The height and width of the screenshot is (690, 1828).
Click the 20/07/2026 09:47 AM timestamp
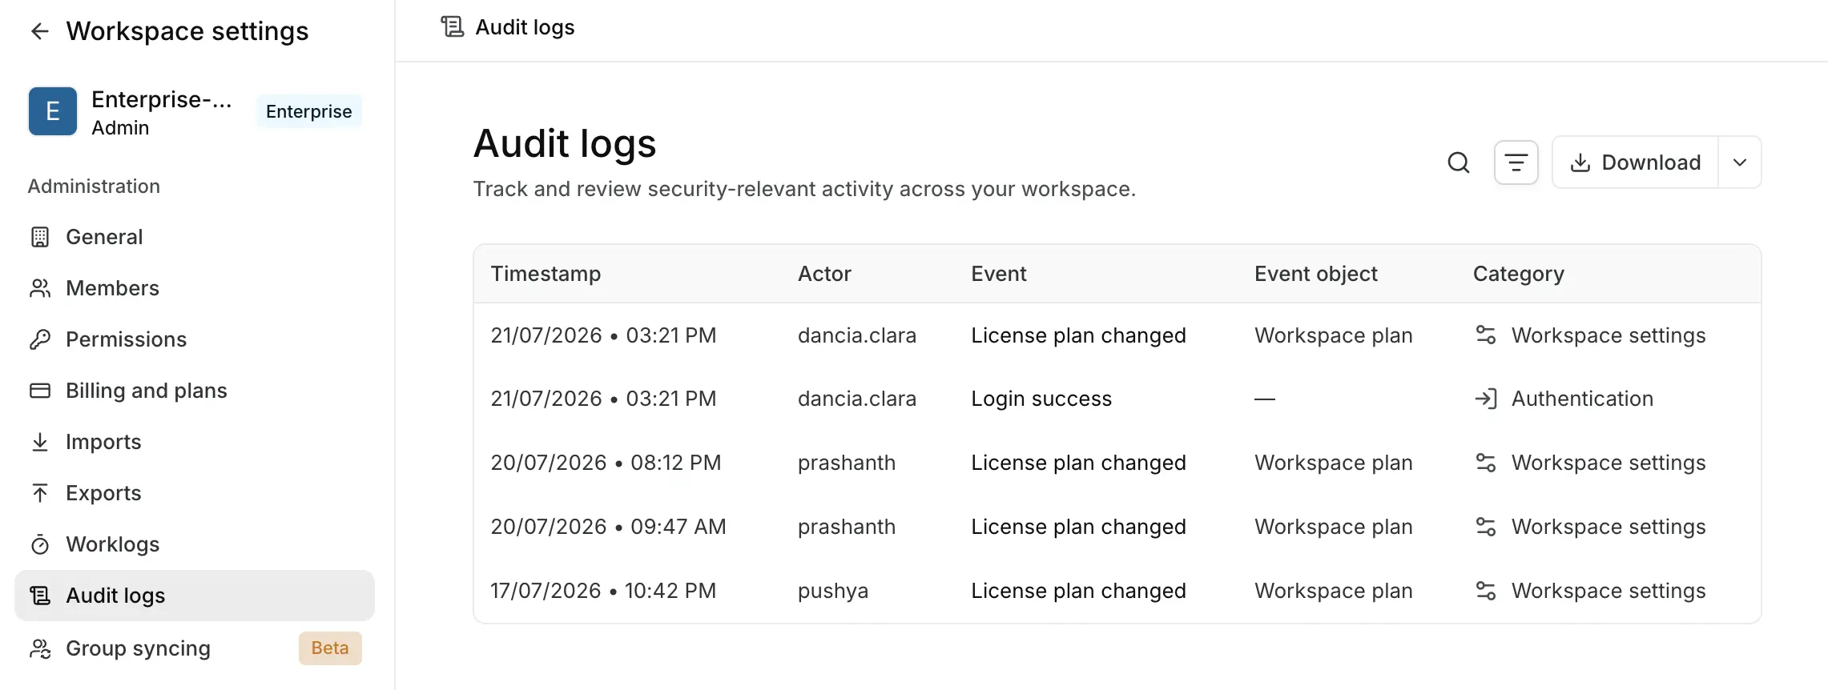point(609,527)
